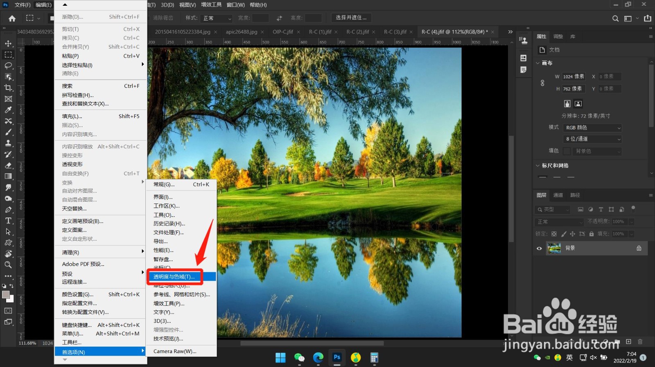
Task: Select the Hand tool
Action: [8, 254]
